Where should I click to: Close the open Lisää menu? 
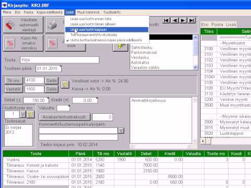point(70,12)
